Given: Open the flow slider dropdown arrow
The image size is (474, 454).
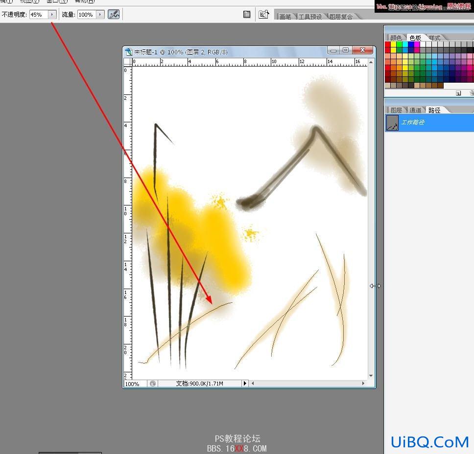Looking at the screenshot, I should [100, 15].
